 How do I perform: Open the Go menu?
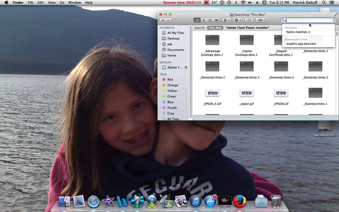tap(62, 3)
